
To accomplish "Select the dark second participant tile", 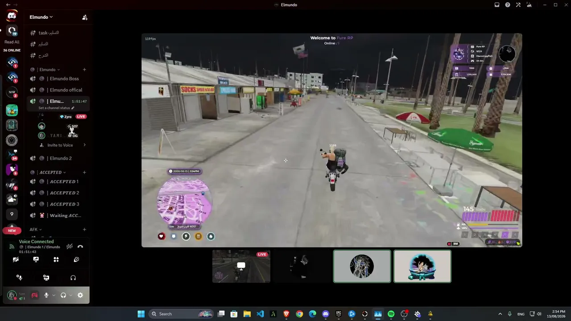I will [x=302, y=266].
